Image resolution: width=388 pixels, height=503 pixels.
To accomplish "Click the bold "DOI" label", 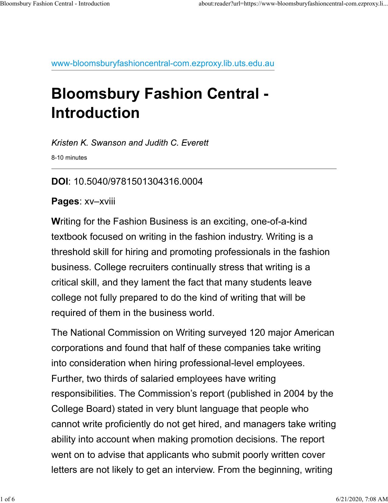I will (x=60, y=182).
